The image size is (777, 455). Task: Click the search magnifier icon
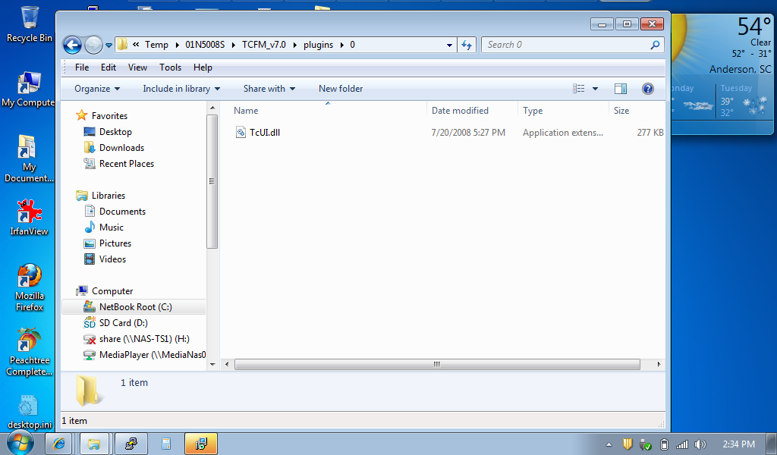click(655, 45)
